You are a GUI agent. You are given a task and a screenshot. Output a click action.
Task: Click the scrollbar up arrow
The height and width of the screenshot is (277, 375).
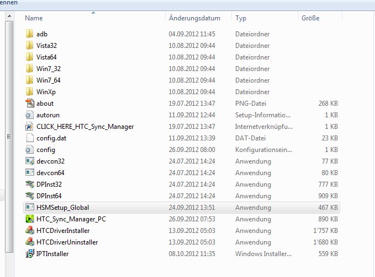9,16
